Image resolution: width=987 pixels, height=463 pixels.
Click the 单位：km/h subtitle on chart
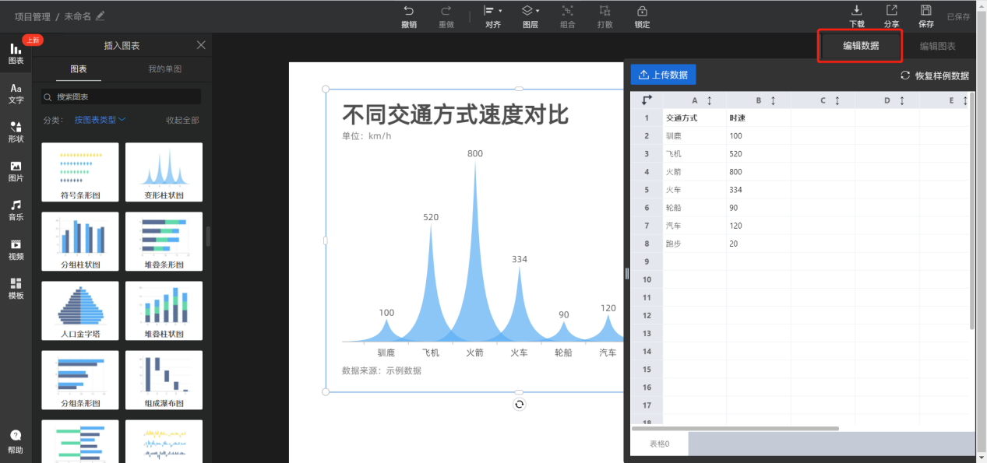tap(367, 136)
